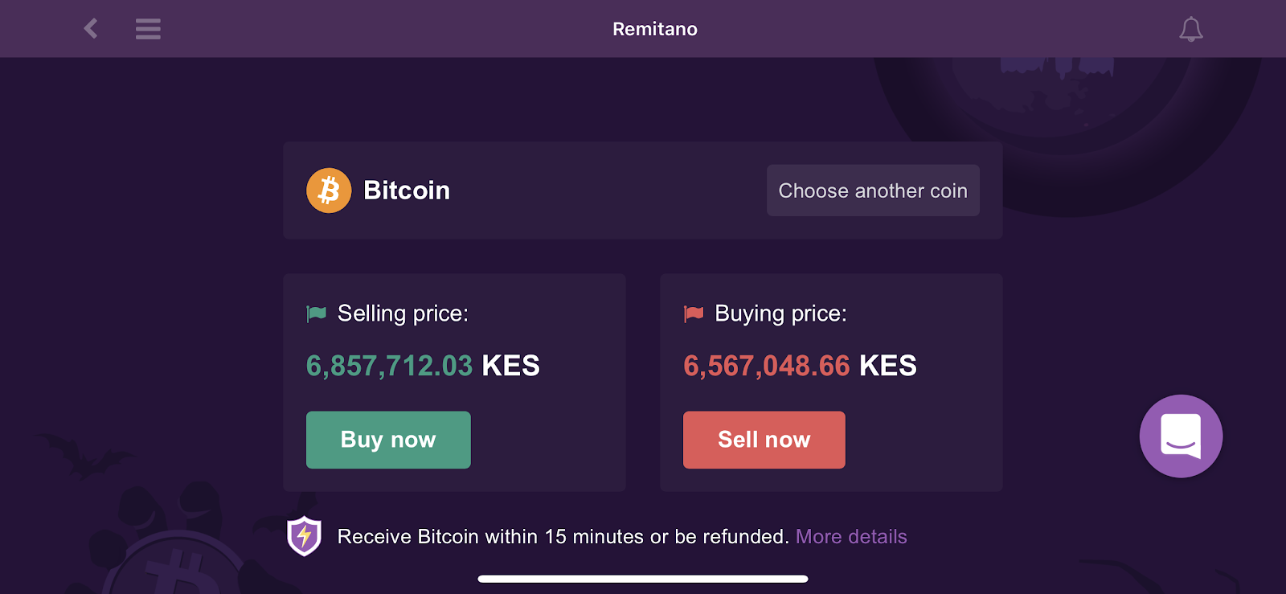Image resolution: width=1286 pixels, height=594 pixels.
Task: Open the purple chat support bubble
Action: 1180,436
